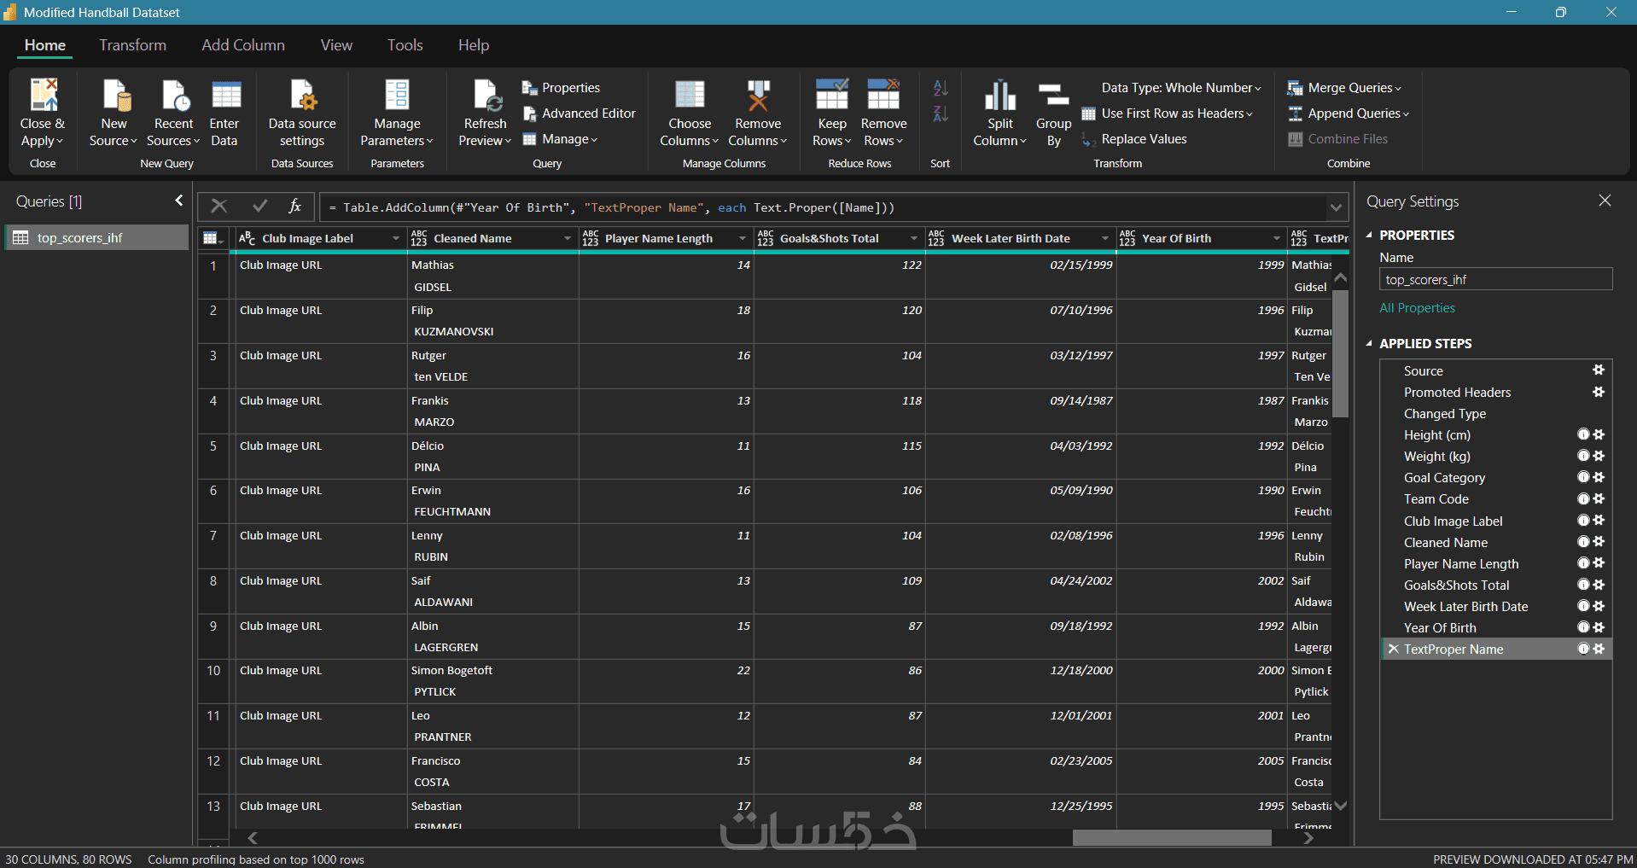The width and height of the screenshot is (1637, 868).
Task: Open query Properties
Action: click(561, 88)
